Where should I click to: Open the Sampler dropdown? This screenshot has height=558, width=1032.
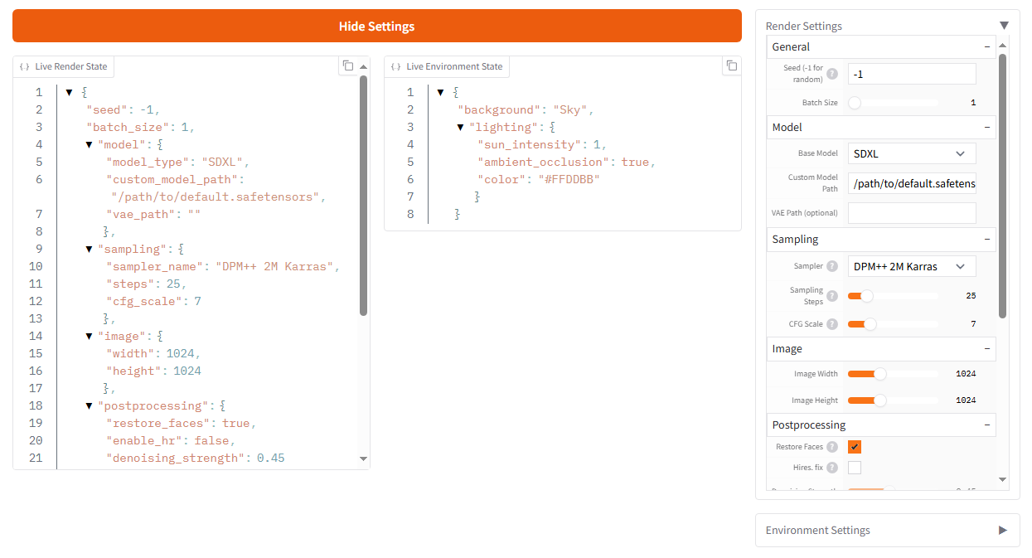point(911,266)
